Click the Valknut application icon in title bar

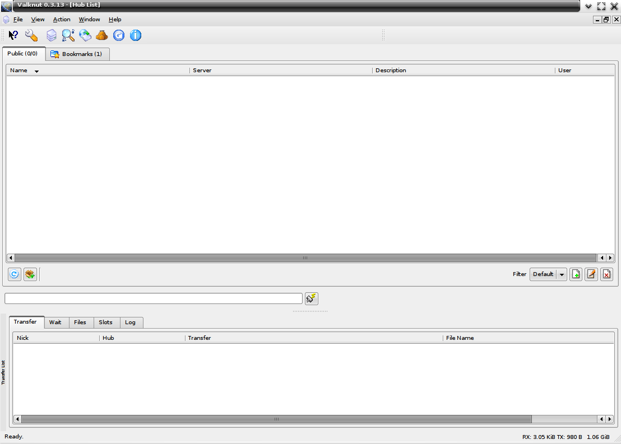(6, 6)
